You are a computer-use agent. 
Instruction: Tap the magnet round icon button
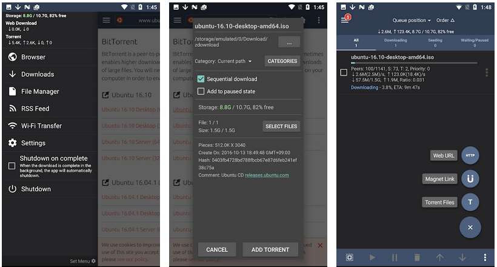pos(470,179)
